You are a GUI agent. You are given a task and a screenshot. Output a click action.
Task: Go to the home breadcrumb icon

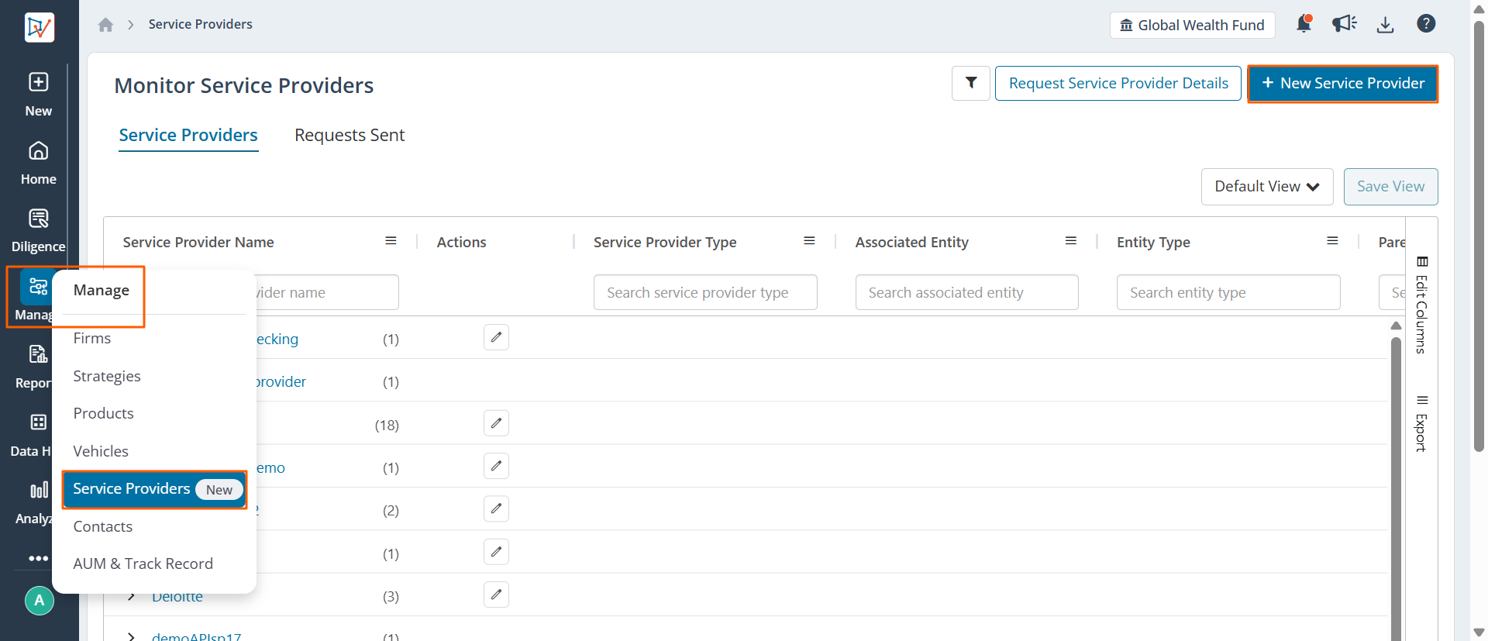coord(106,25)
